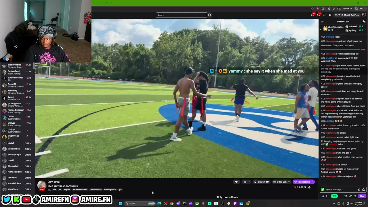
Task: Click the Try 1-Month Ad-Free button
Action: coord(347,15)
